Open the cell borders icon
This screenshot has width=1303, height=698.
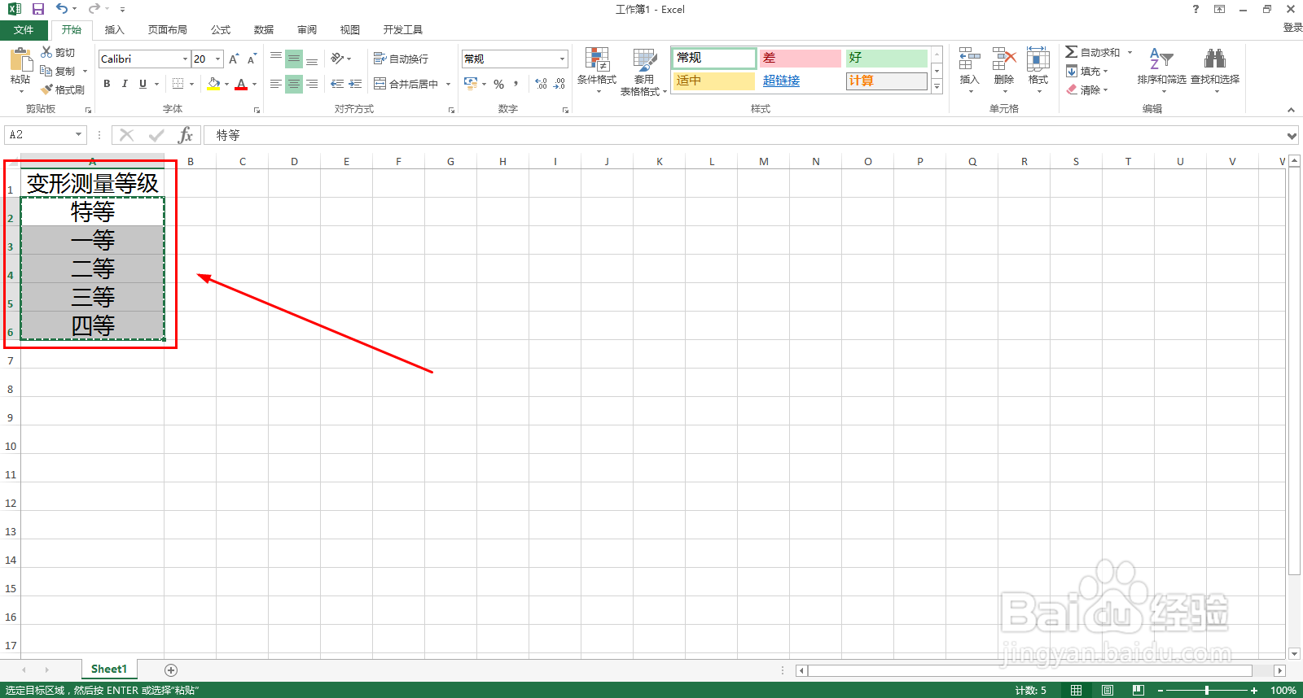178,84
